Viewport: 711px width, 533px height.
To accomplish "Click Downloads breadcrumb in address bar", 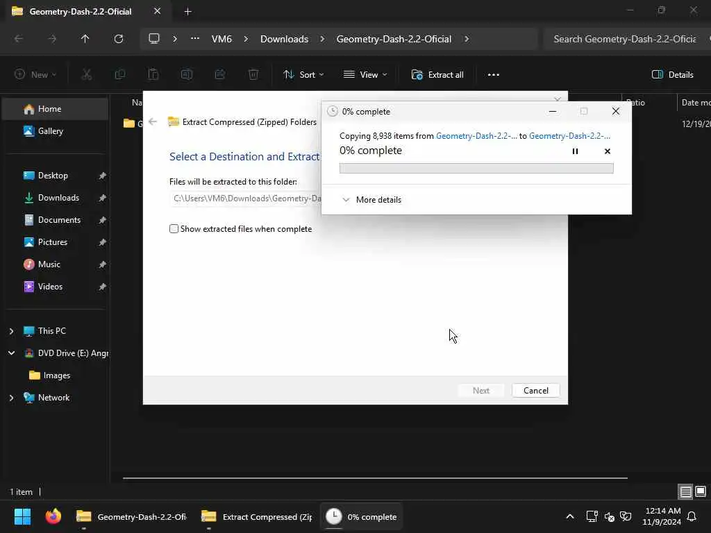I will 284,39.
